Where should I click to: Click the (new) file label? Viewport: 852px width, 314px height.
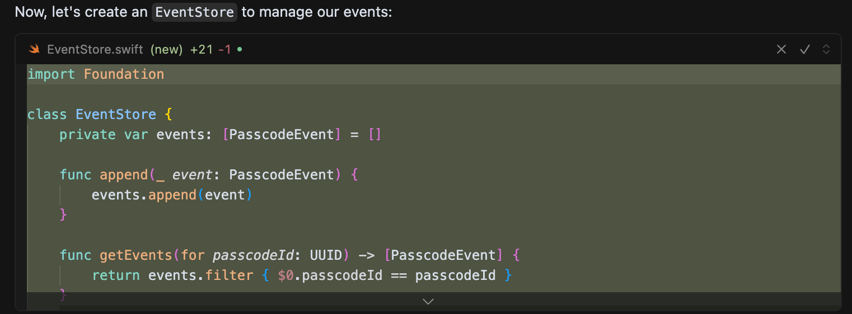(x=166, y=50)
